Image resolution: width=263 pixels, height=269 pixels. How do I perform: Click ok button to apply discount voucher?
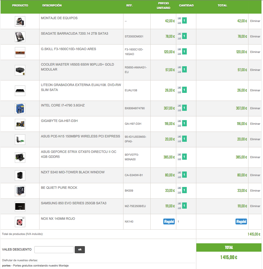pyautogui.click(x=80, y=249)
